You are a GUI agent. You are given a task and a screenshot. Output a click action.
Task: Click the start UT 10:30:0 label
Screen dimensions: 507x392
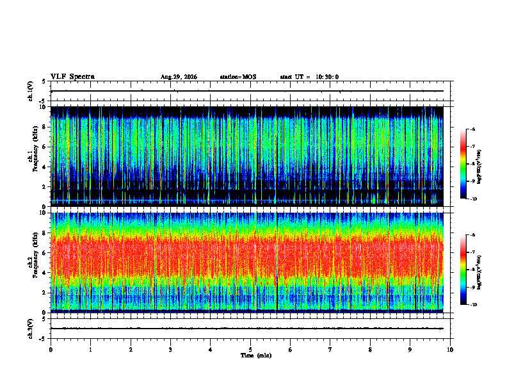point(309,77)
